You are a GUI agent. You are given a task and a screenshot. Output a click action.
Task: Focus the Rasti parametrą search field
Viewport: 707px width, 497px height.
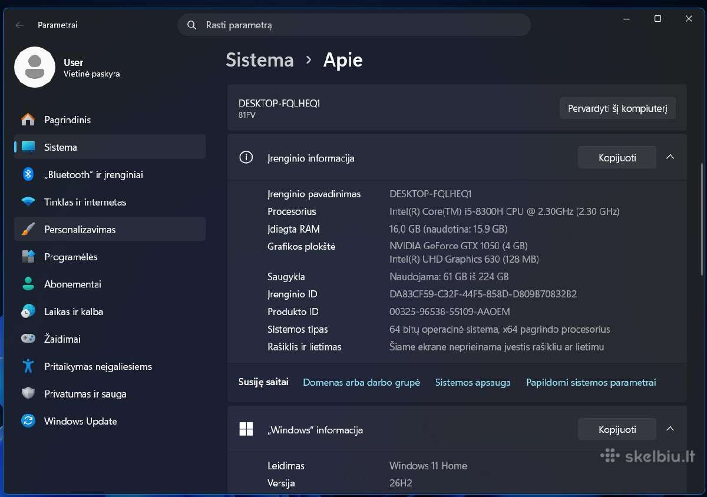coord(354,25)
